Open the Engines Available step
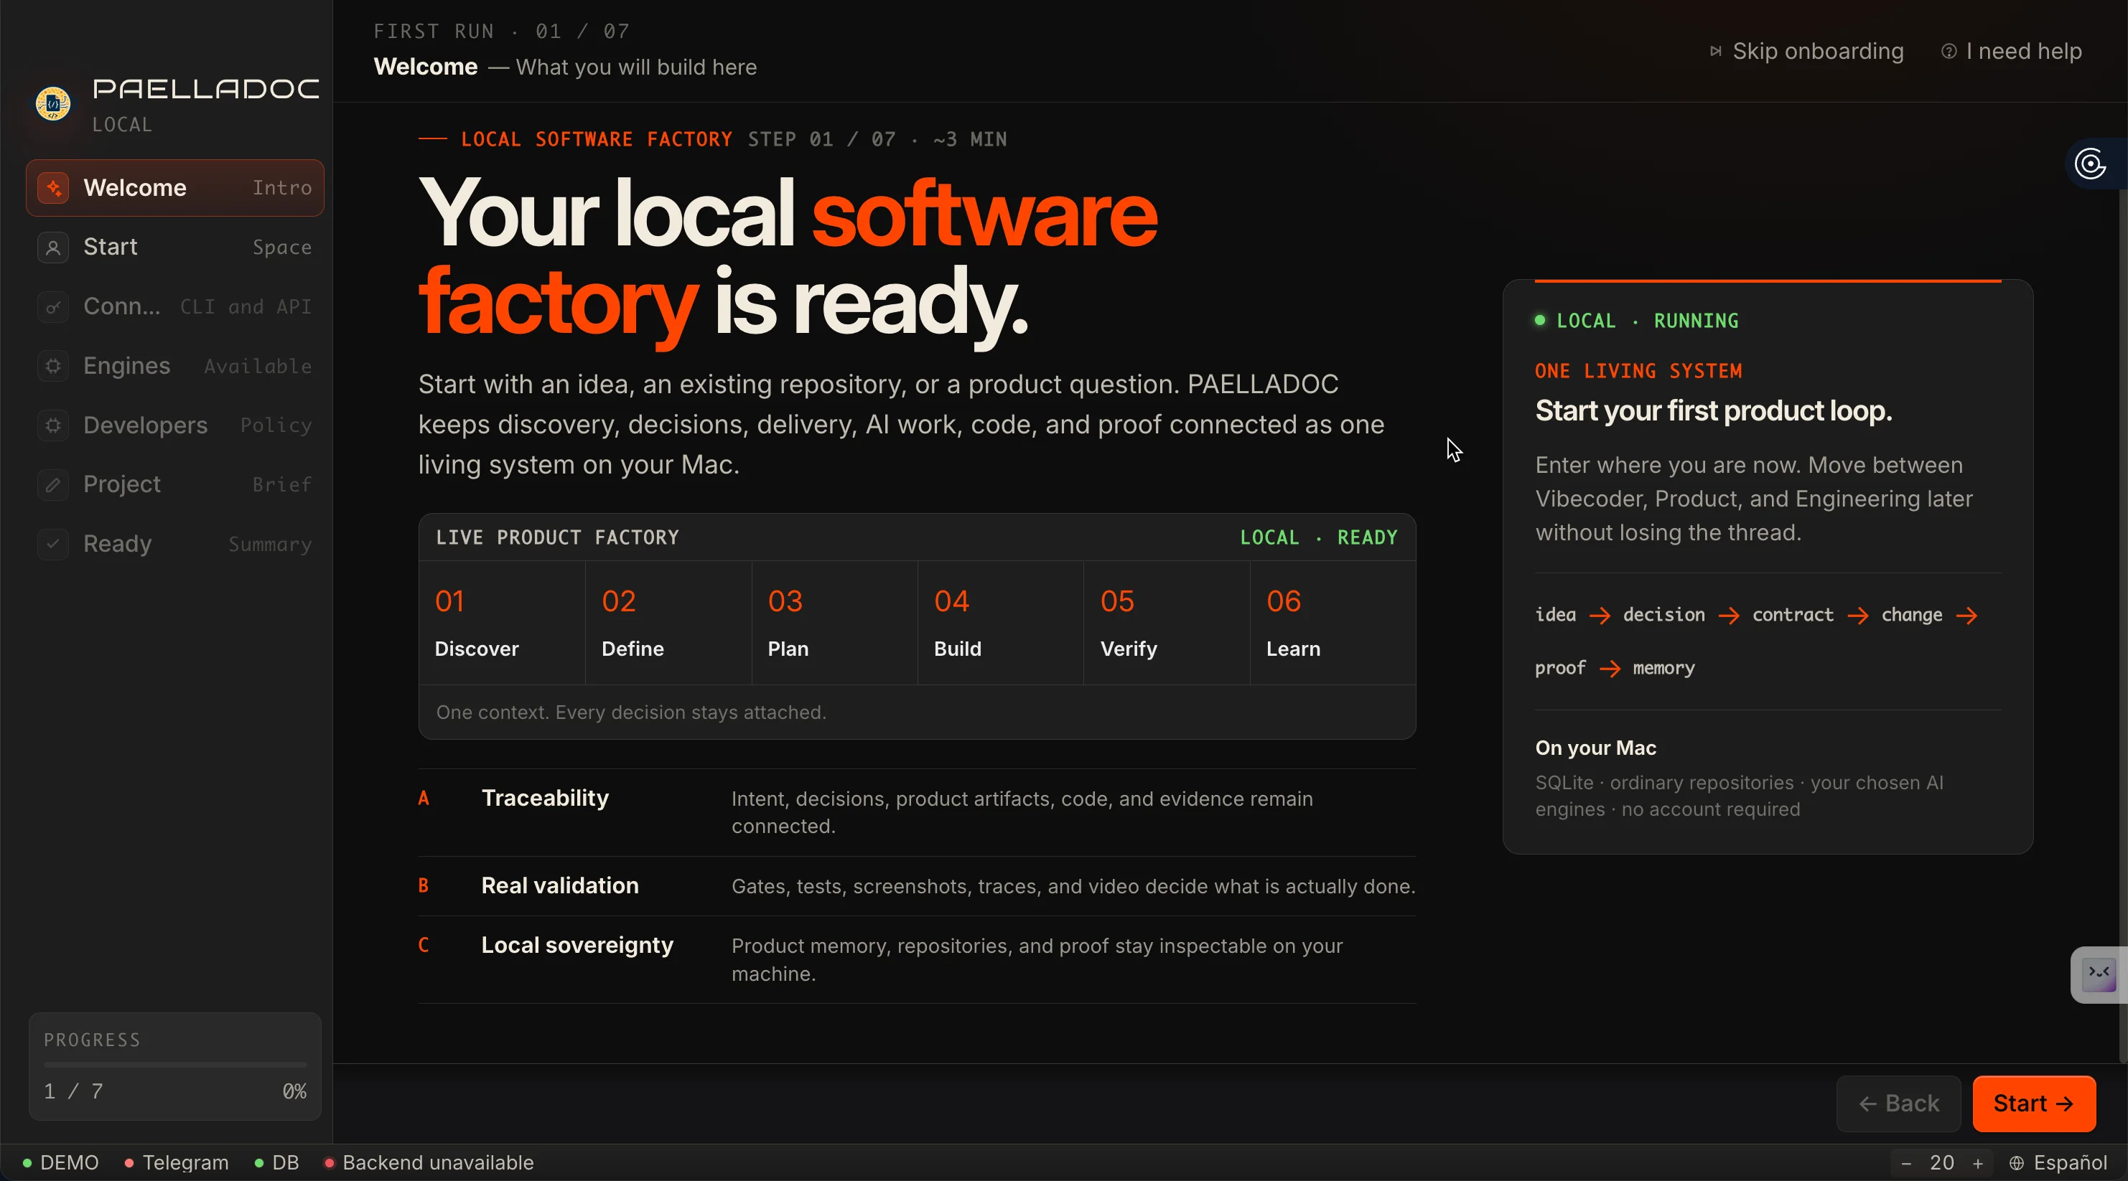2128x1181 pixels. coord(175,366)
